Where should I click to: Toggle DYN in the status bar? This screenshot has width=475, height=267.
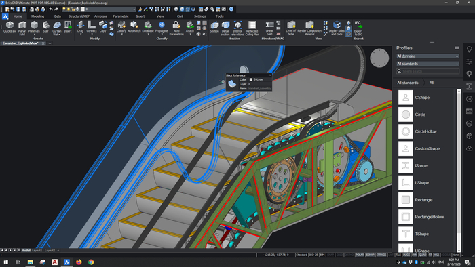[x=415, y=255]
